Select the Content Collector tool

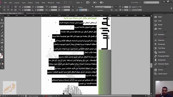click(x=2, y=26)
